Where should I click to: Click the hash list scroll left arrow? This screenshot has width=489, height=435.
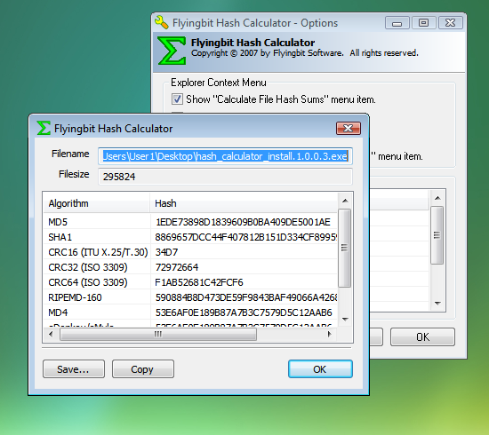point(51,335)
